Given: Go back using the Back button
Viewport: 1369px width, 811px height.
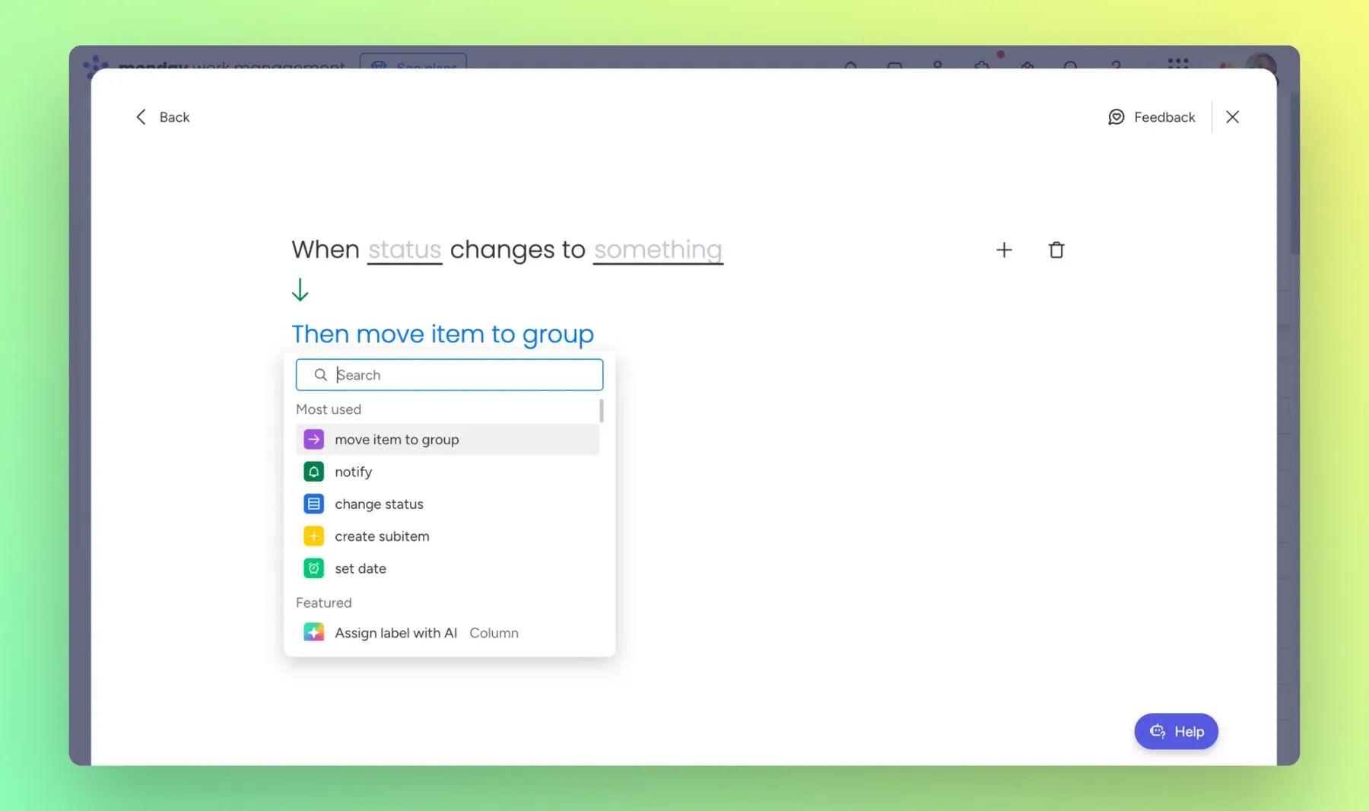Looking at the screenshot, I should click(x=163, y=117).
